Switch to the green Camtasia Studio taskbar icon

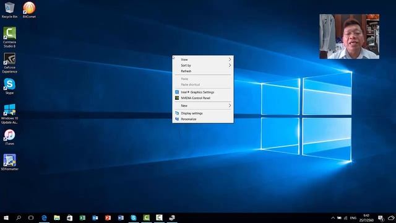pos(146,217)
